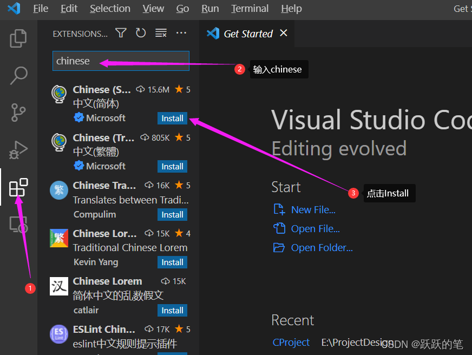Click the 简体中文的乱数假文 description
The height and width of the screenshot is (355, 472).
coord(118,295)
